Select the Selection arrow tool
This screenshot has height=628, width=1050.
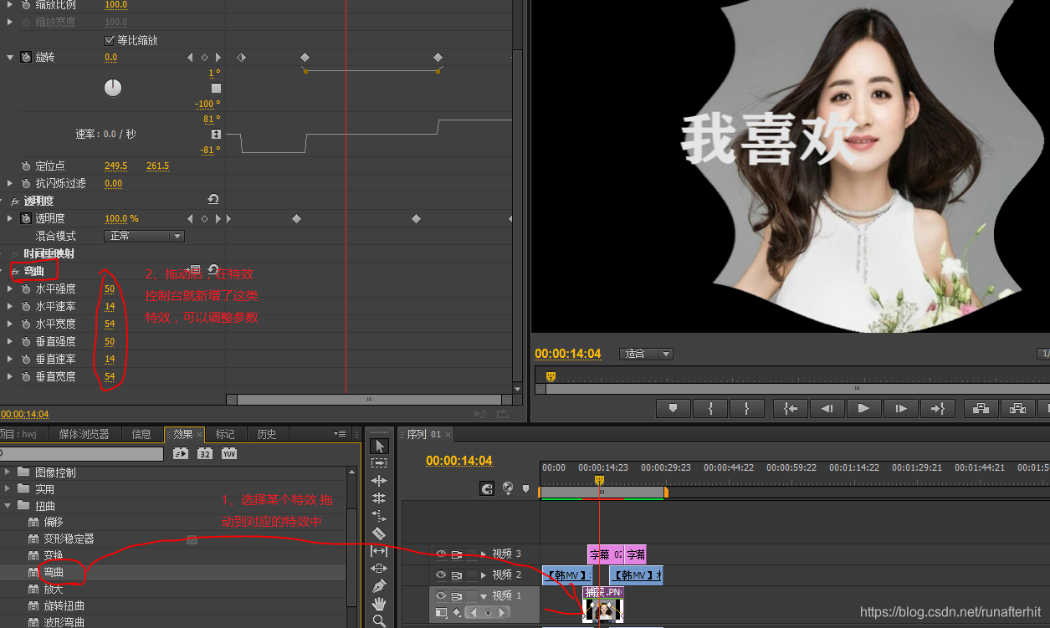[x=379, y=446]
